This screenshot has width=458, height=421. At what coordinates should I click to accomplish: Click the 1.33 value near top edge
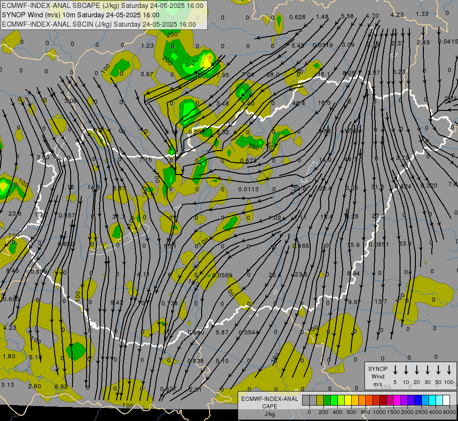pyautogui.click(x=422, y=14)
